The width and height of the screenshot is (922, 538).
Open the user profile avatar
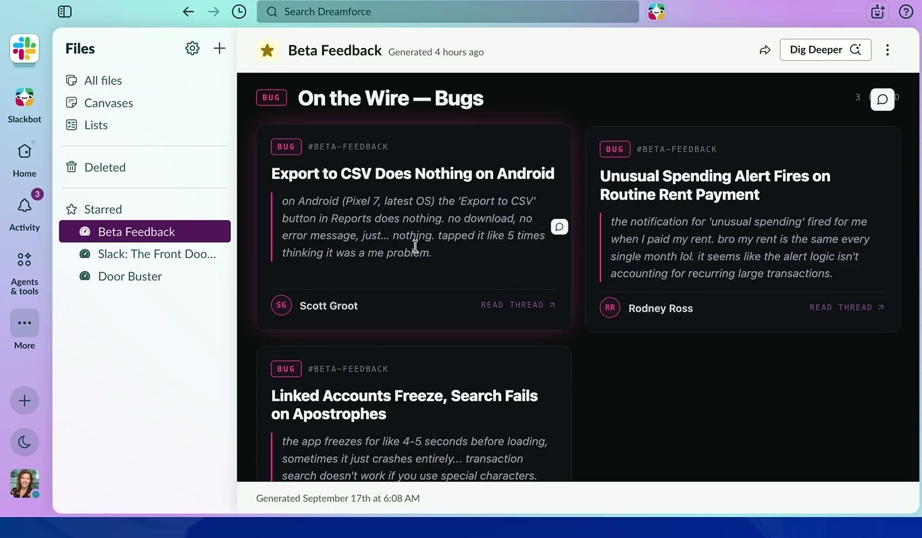[24, 484]
